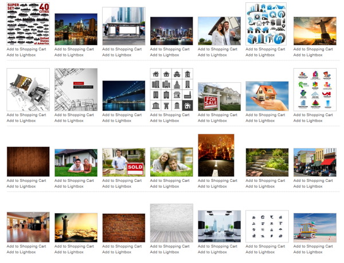Click the colorful real estate logos thumbnail

[x=314, y=90]
